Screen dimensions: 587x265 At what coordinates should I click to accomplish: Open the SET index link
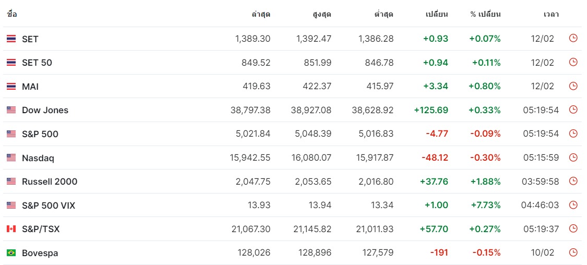[30, 39]
